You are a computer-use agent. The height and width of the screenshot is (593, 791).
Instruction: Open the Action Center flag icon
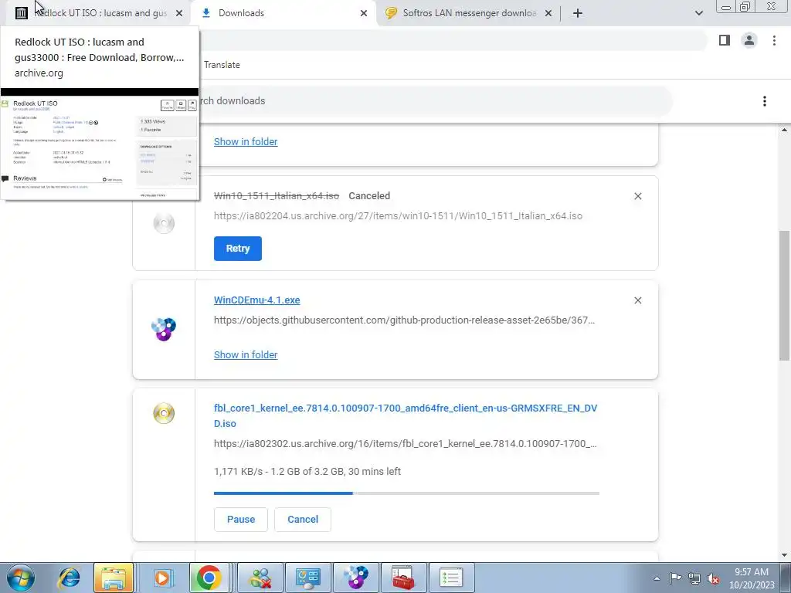coord(675,578)
